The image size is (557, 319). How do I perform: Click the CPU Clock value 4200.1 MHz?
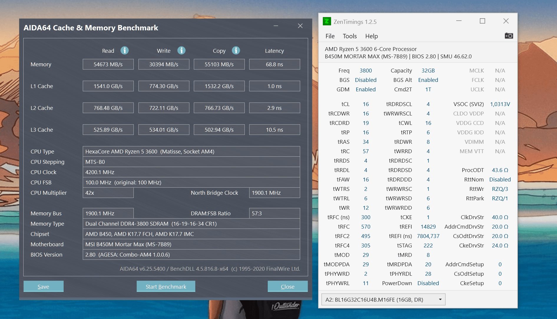click(191, 172)
